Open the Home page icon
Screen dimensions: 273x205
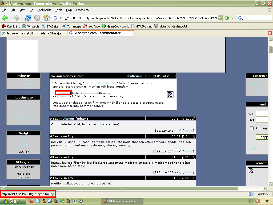coord(46,18)
